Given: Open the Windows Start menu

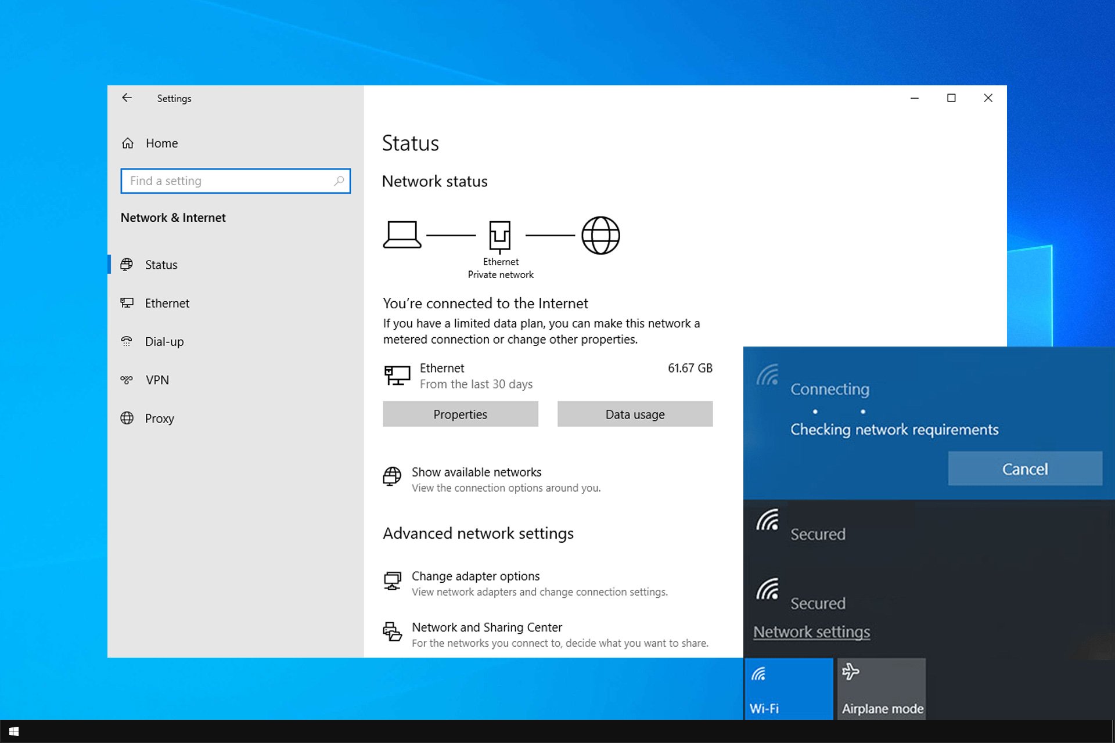Looking at the screenshot, I should click(13, 731).
